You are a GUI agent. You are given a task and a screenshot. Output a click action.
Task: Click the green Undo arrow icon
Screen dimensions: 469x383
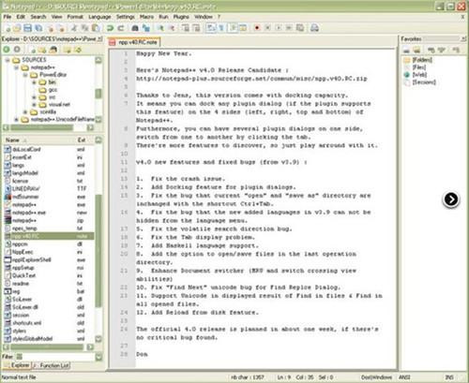pyautogui.click(x=110, y=28)
